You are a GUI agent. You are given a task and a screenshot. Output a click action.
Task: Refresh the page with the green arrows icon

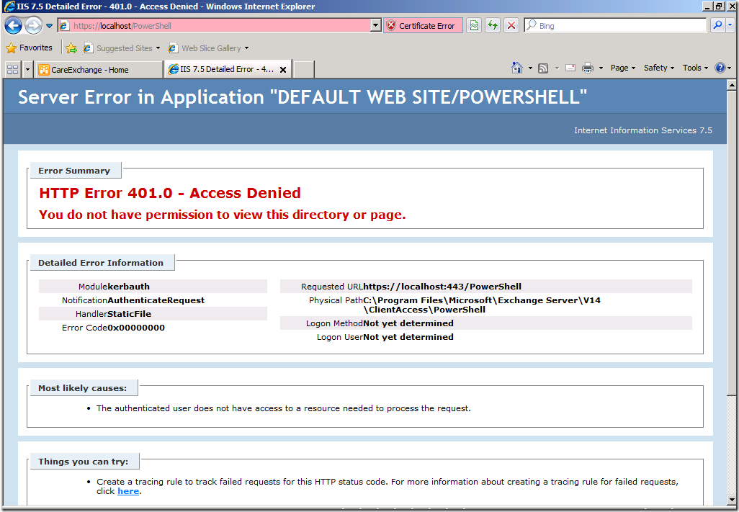coord(493,26)
